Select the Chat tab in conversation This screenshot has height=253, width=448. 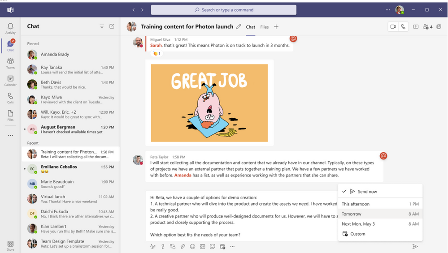click(x=251, y=27)
